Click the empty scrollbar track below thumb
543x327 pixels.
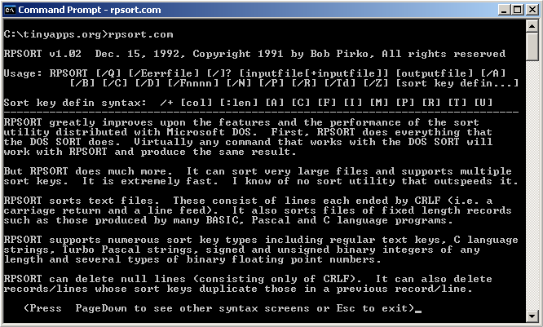[x=532, y=185]
